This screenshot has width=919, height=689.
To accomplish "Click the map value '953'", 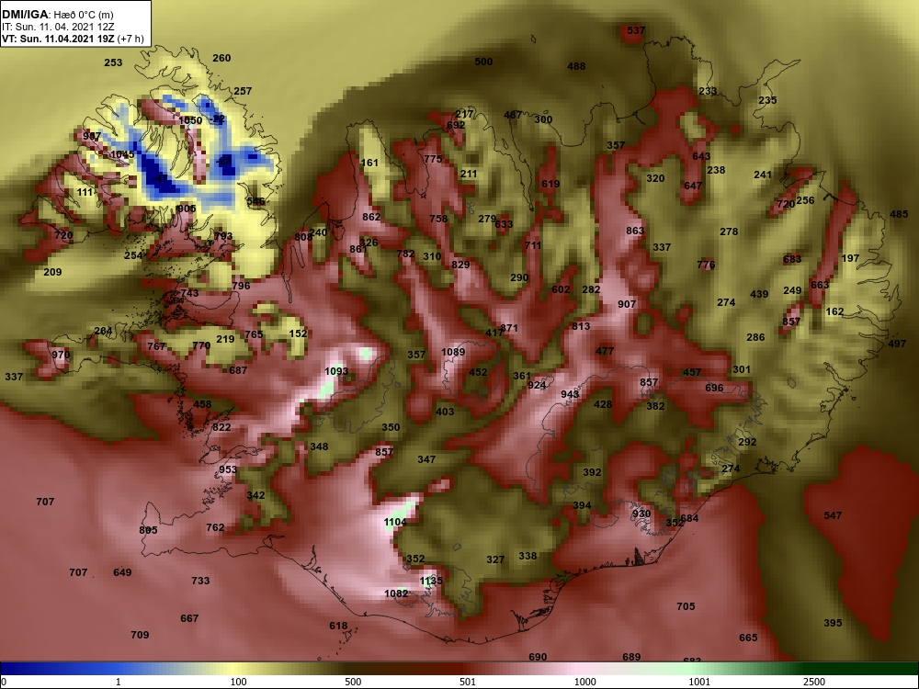I will [228, 469].
